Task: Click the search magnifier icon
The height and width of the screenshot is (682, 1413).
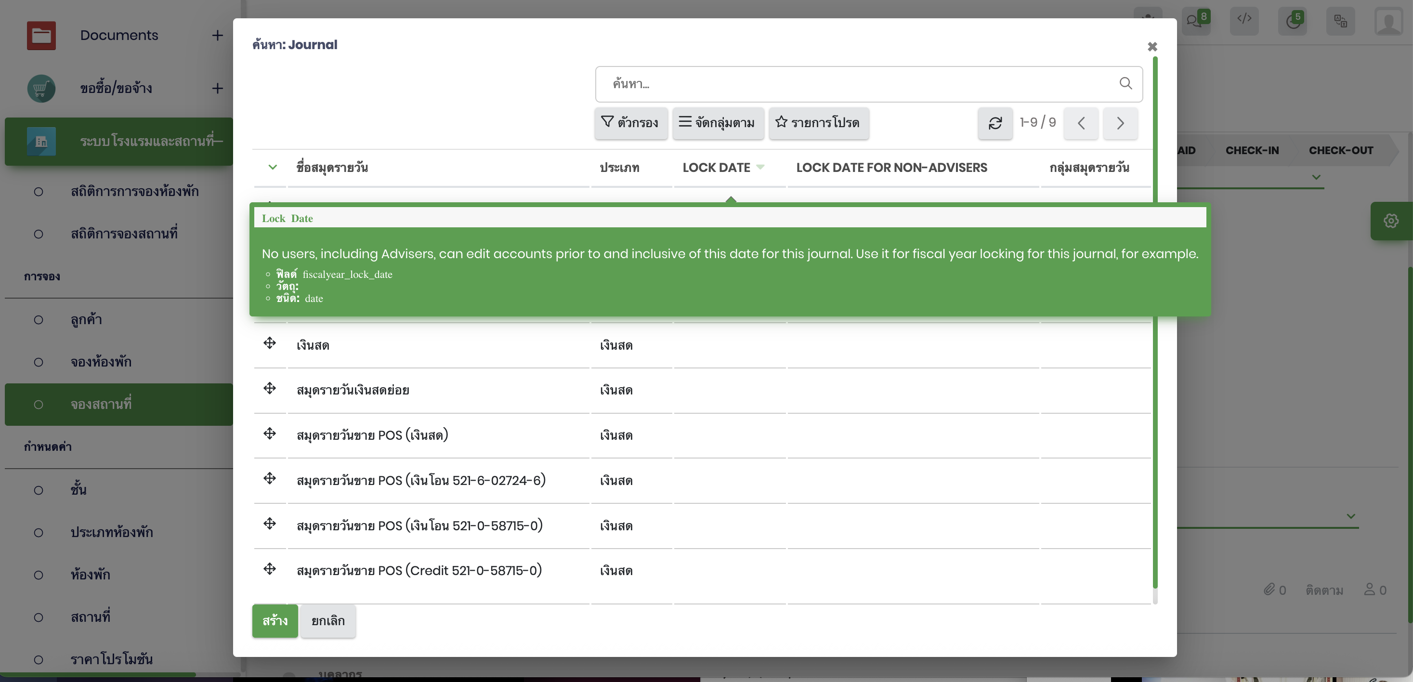Action: pos(1125,83)
